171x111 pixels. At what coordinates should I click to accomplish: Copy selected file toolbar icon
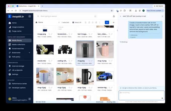[x=89, y=22]
